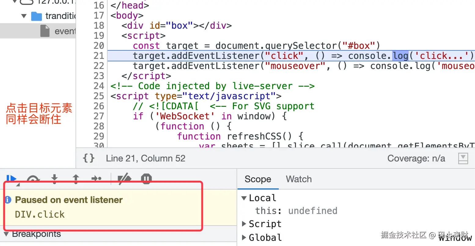Open coverage drawer icon in status bar
Viewport: 475px width, 246px height.
(463, 158)
